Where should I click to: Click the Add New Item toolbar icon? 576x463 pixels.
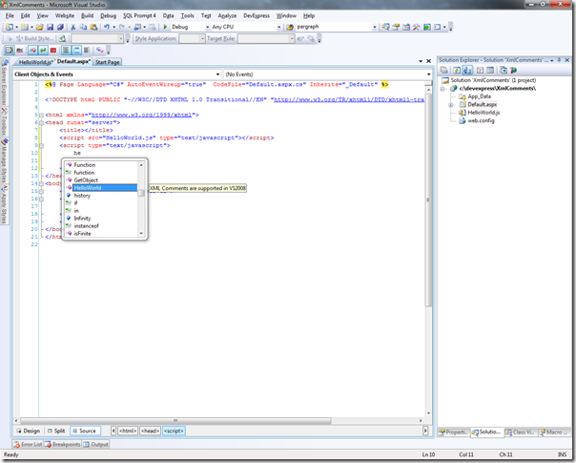coord(25,27)
